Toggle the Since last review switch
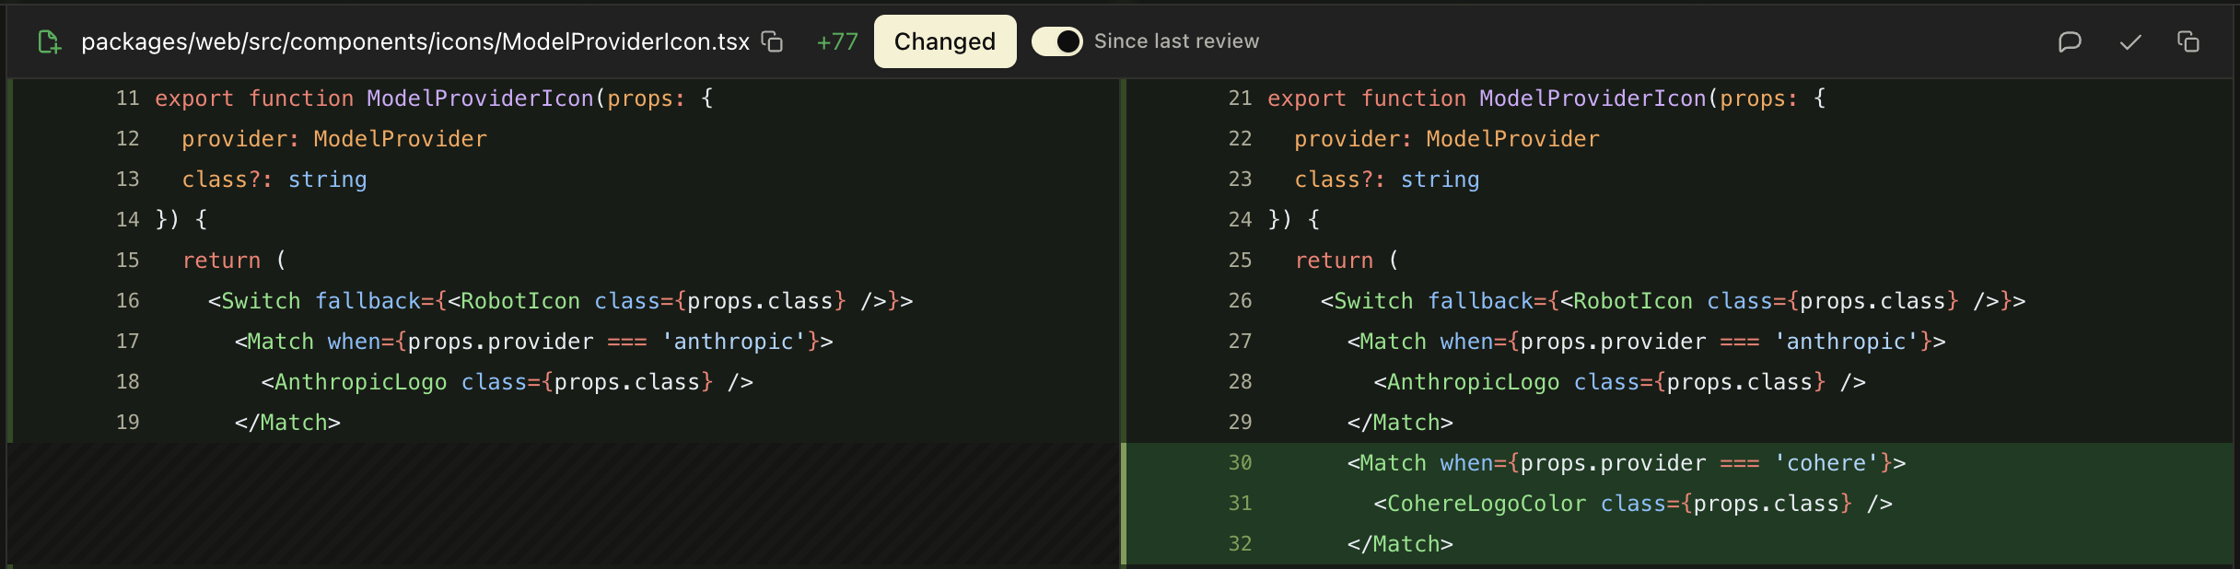Image resolution: width=2240 pixels, height=569 pixels. click(x=1056, y=41)
